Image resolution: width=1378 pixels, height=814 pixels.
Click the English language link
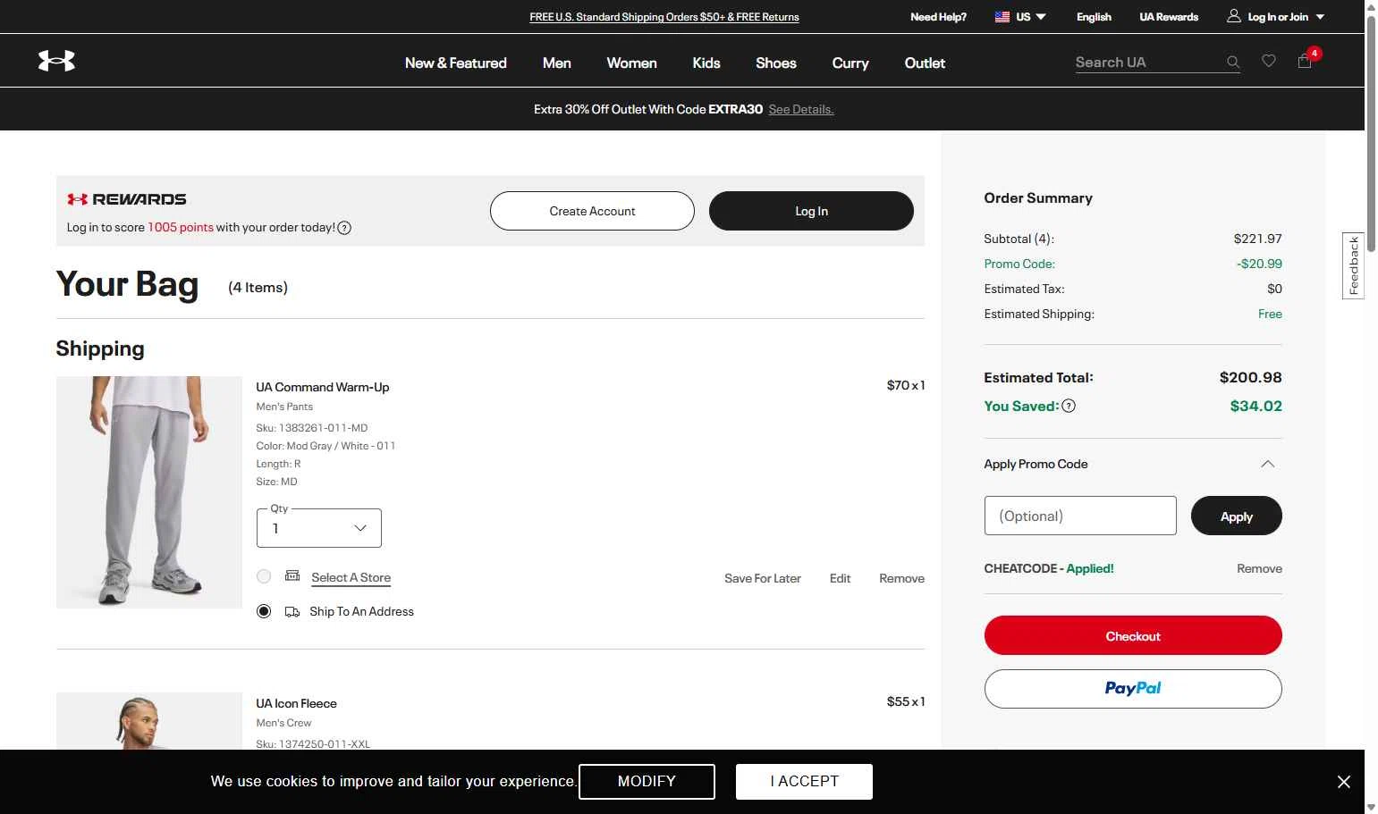tap(1094, 17)
